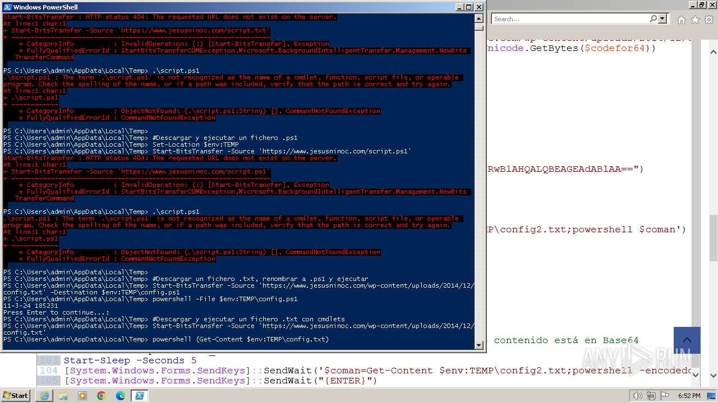Viewport: 718px width, 403px height.
Task: Open Internet Explorer Tools gear icon
Action: coord(709,20)
